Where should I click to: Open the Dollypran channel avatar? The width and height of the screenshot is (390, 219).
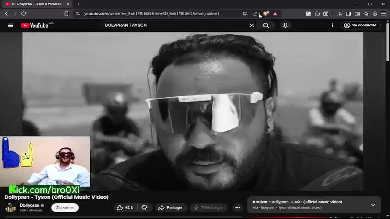pyautogui.click(x=10, y=208)
